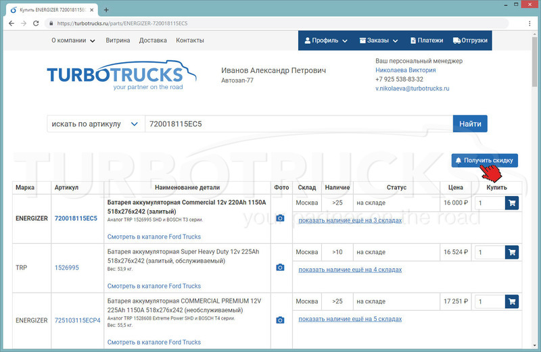Email v.nikolaeva@turbotrucks.ru
This screenshot has height=352, width=541.
[413, 89]
